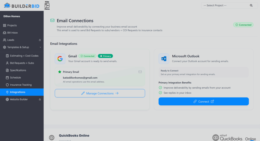Image resolution: width=260 pixels, height=141 pixels.
Task: Click the QuickBooks Online round icon
Action: click(52, 137)
